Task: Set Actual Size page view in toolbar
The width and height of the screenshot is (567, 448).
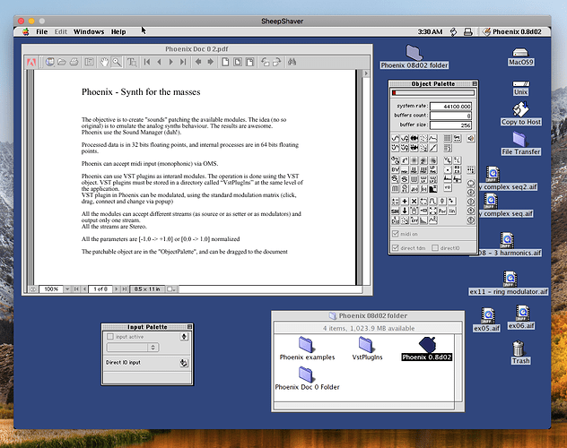Action: click(225, 62)
